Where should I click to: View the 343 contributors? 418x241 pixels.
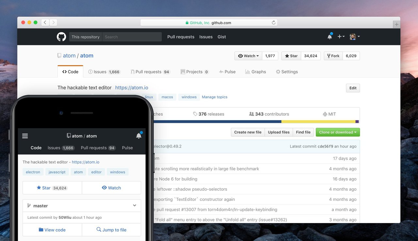coord(269,114)
